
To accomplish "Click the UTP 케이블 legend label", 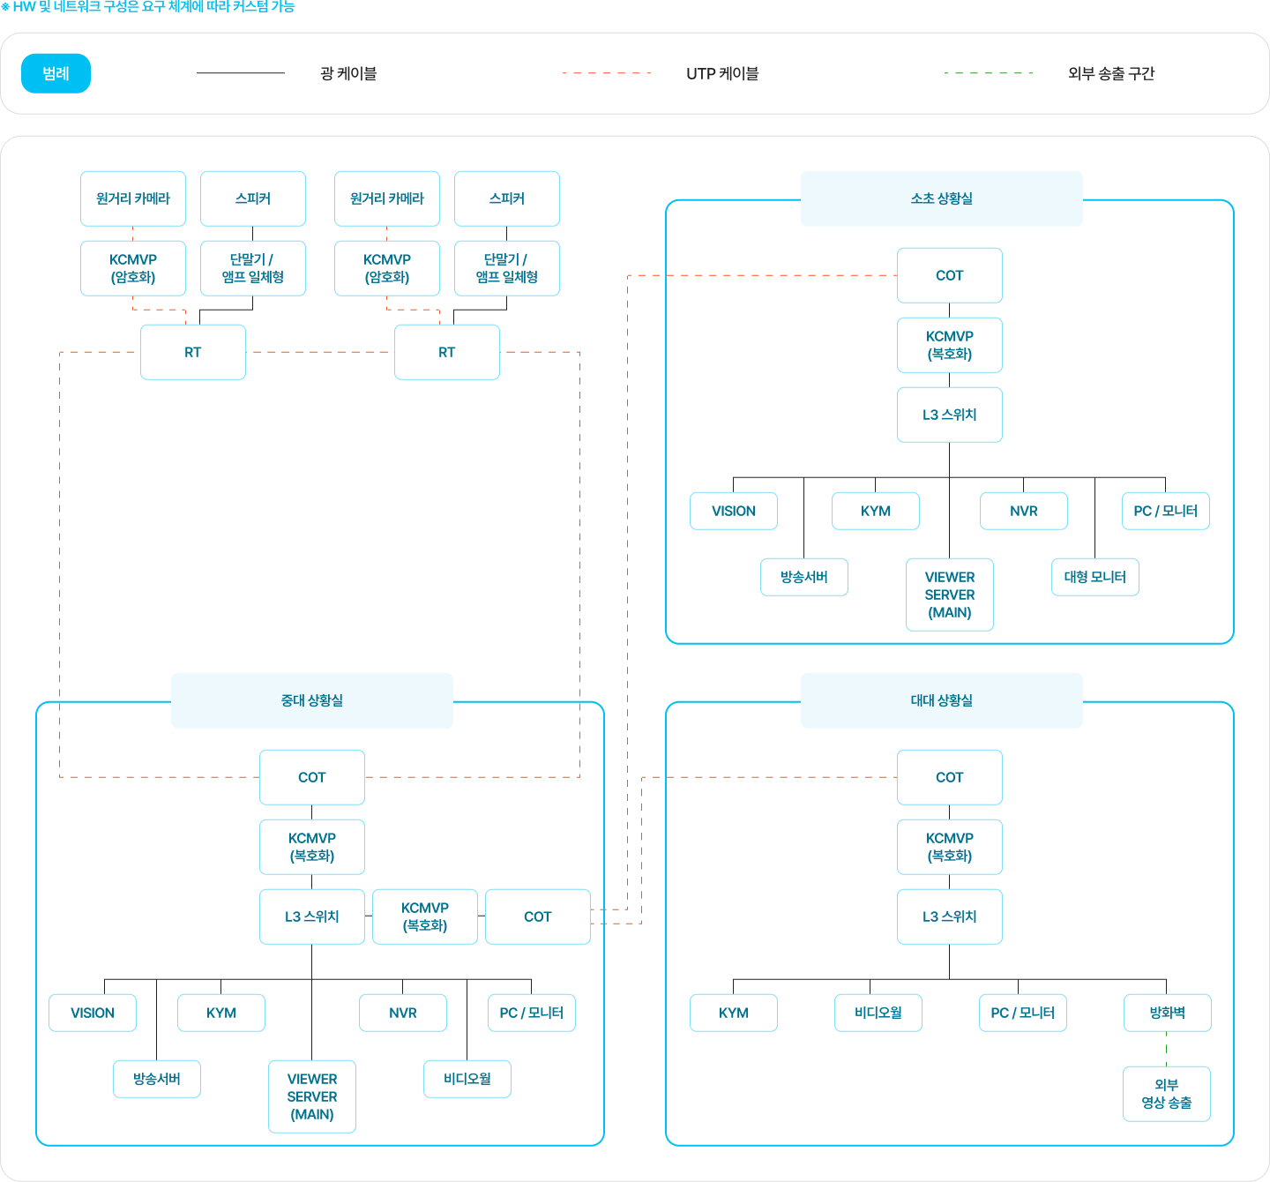I will click(x=722, y=73).
